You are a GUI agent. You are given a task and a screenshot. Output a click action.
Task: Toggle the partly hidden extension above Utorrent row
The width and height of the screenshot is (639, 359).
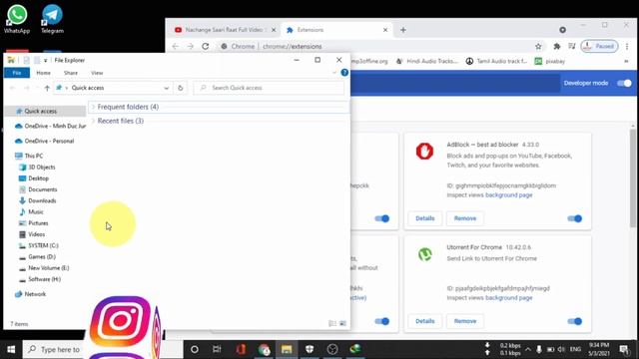coord(382,218)
